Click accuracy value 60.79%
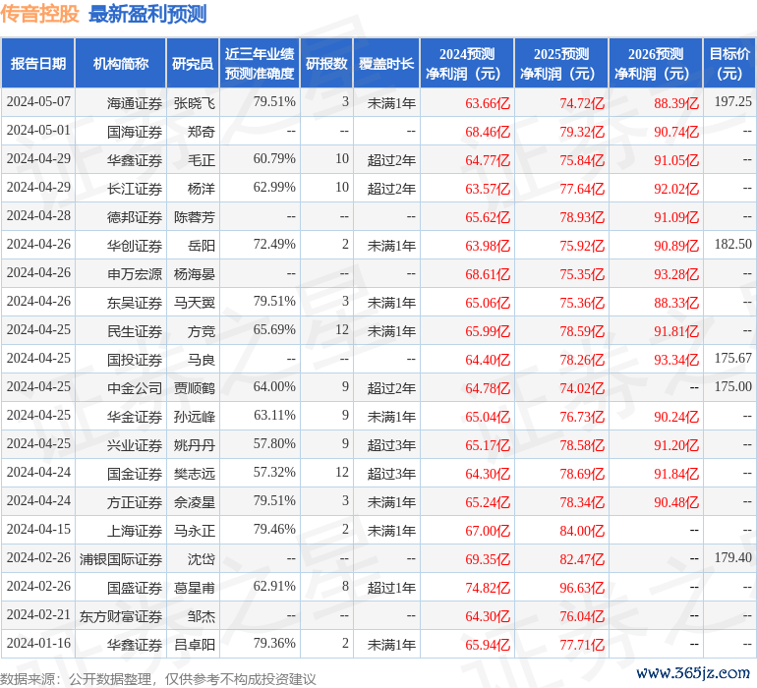Image resolution: width=757 pixels, height=688 pixels. (274, 159)
